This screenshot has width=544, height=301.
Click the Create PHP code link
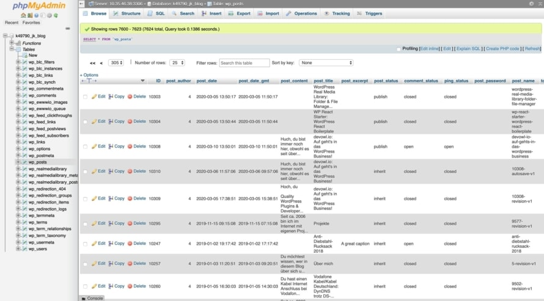pos(502,49)
